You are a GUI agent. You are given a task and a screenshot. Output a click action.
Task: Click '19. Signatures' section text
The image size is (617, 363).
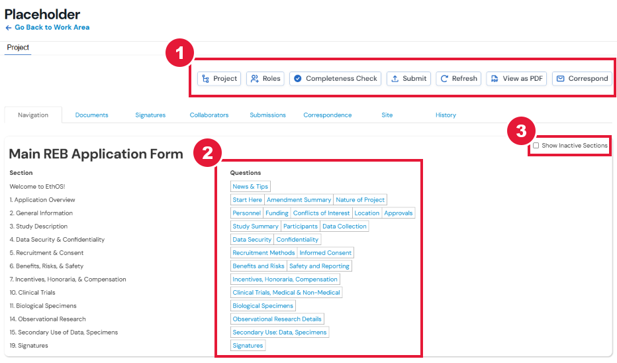point(28,346)
